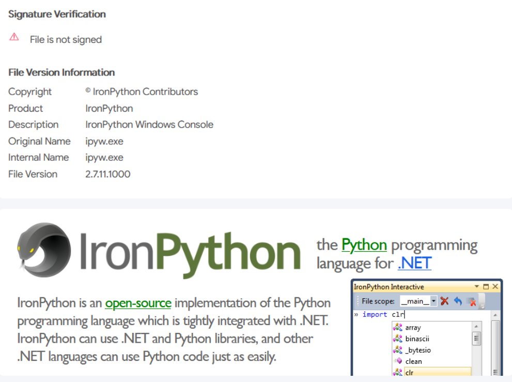This screenshot has width=512, height=382.
Task: Close the IronPython Interactive panel
Action: pyautogui.click(x=495, y=286)
